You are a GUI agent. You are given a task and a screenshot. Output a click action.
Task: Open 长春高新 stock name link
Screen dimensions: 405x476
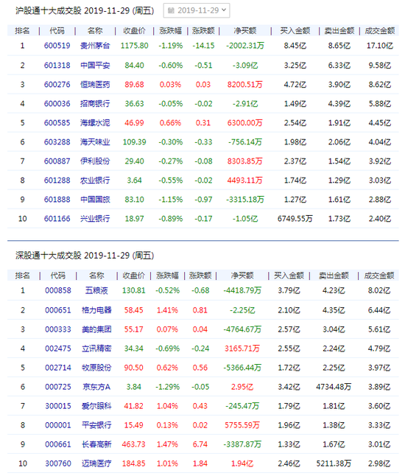pos(96,444)
